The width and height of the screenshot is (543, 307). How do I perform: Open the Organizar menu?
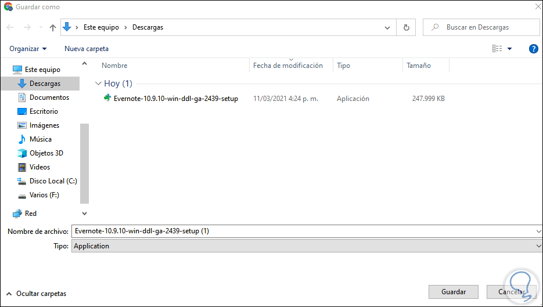click(x=28, y=49)
